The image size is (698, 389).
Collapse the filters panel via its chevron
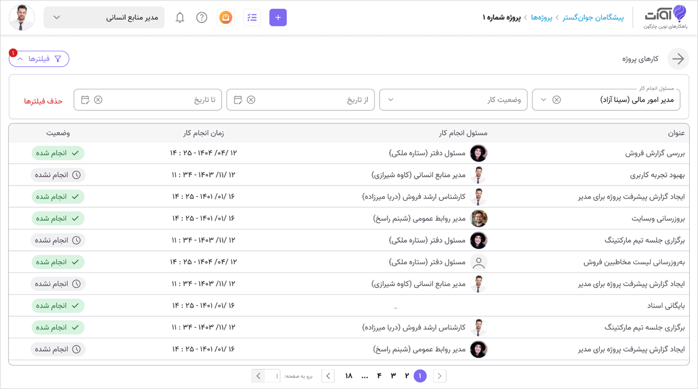click(20, 58)
